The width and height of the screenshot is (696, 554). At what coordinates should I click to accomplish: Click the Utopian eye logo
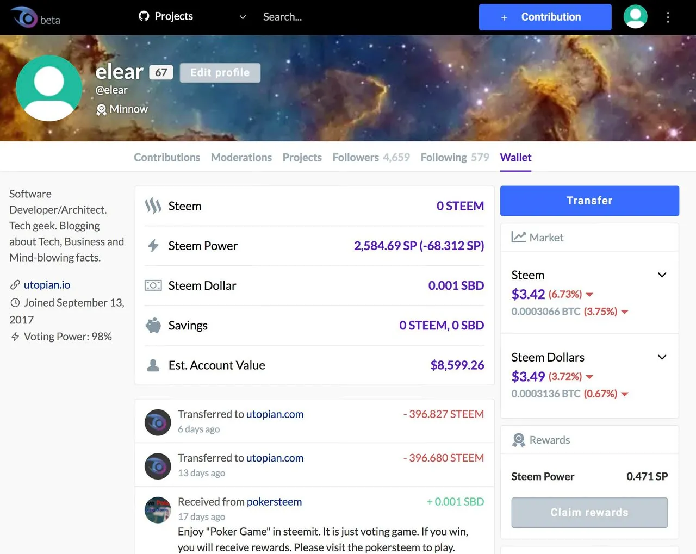tap(23, 17)
